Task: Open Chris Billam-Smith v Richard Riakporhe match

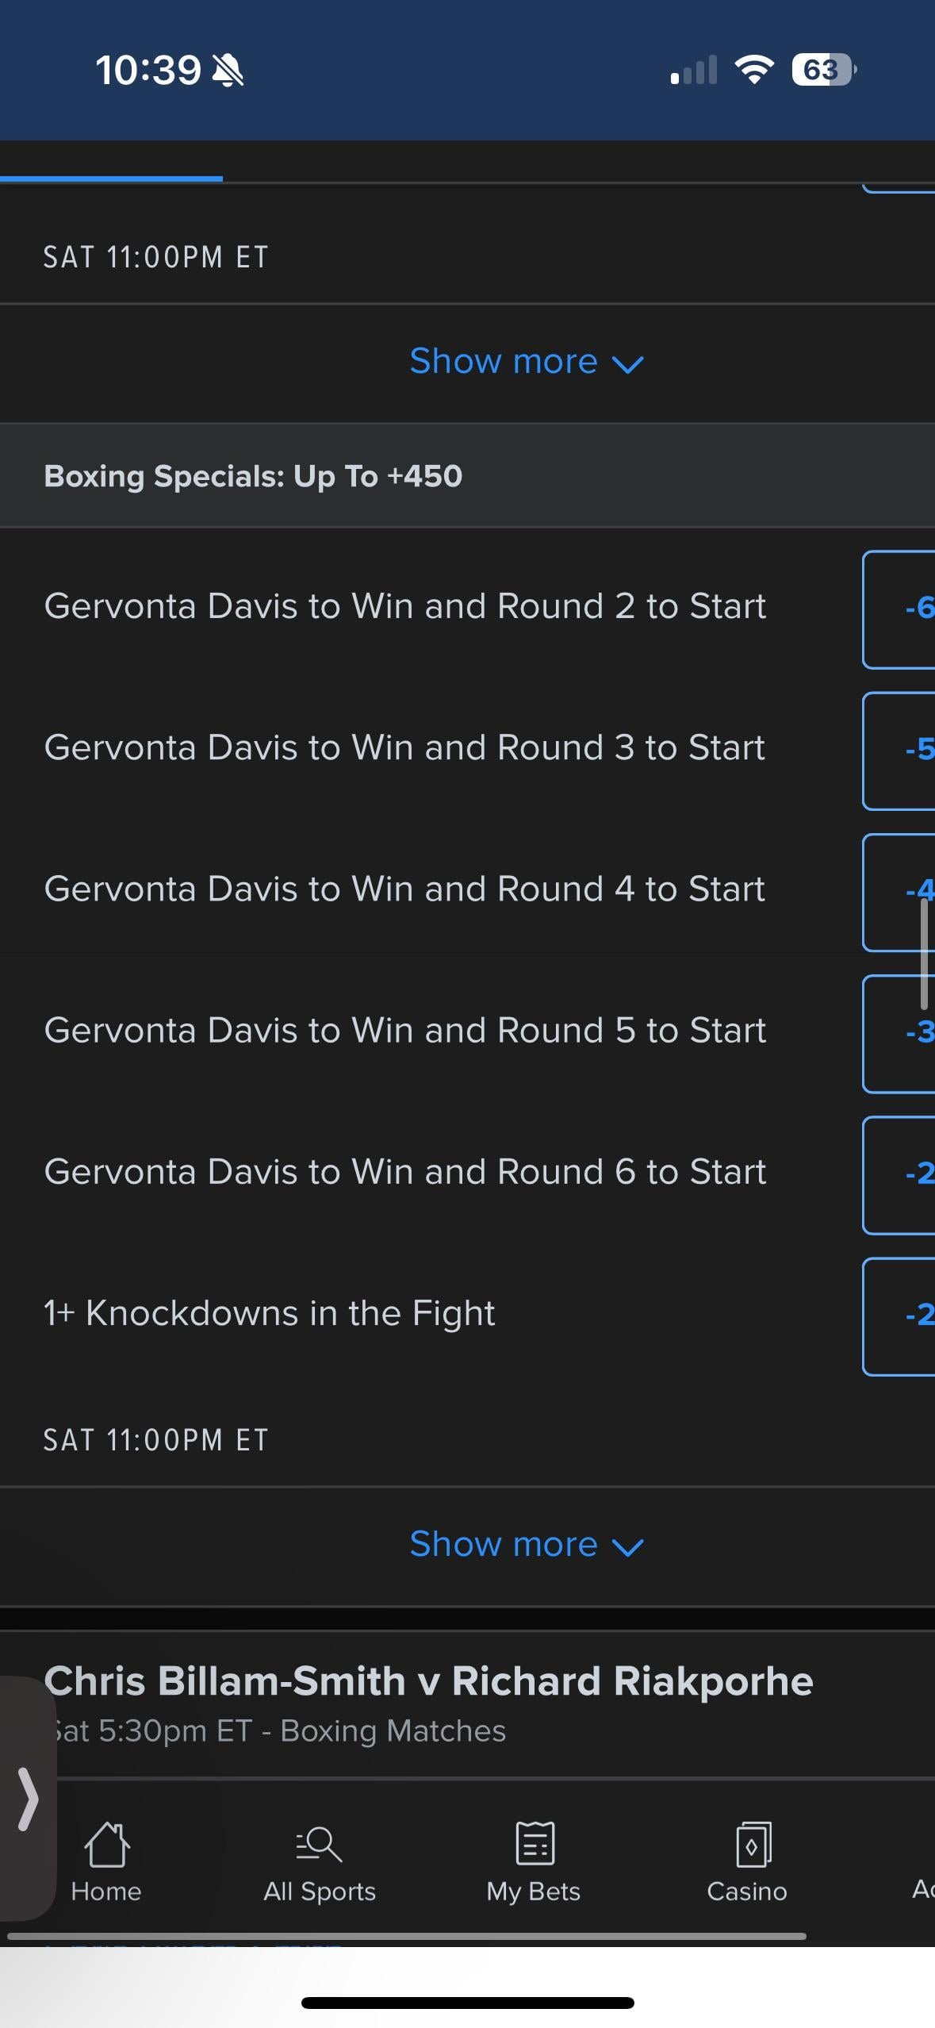Action: click(428, 1682)
